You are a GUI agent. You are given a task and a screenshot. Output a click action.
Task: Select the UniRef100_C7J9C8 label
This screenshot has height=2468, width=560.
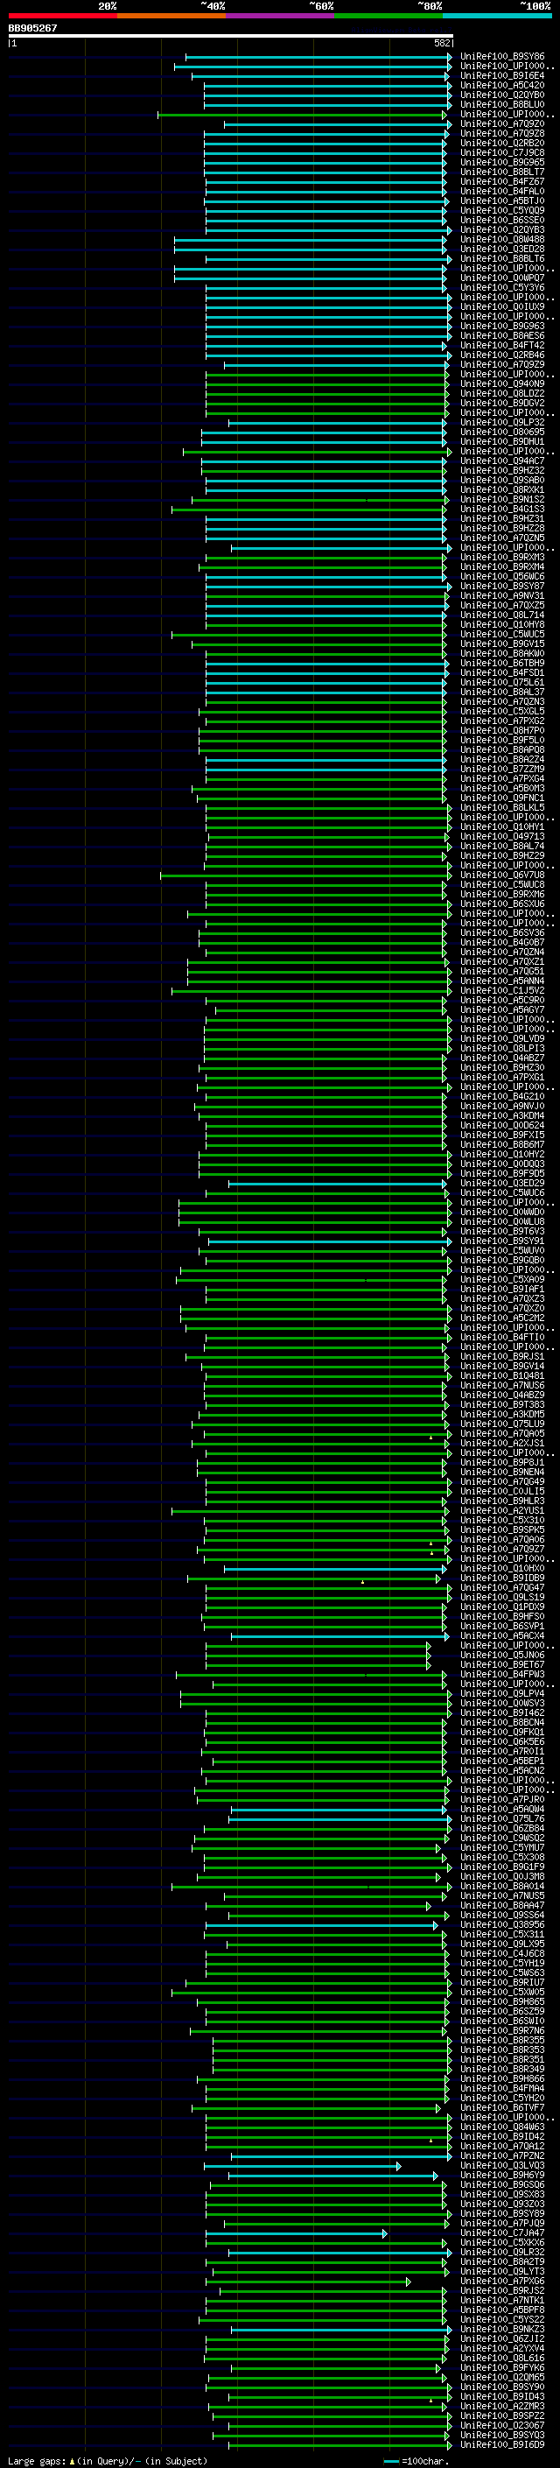click(x=502, y=153)
